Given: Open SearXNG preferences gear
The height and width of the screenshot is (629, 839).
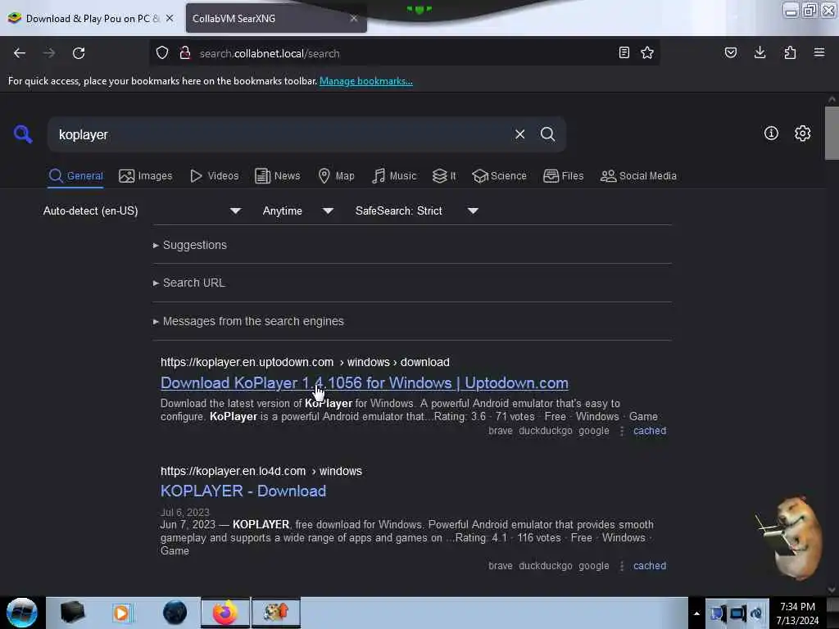Looking at the screenshot, I should (x=802, y=133).
